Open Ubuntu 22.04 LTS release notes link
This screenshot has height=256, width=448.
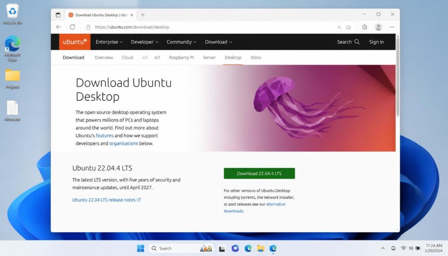click(104, 200)
